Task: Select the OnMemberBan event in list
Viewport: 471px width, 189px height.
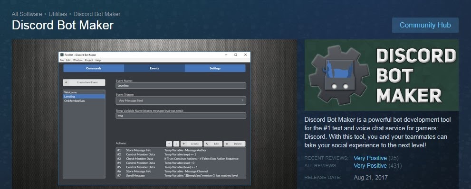Action: click(x=84, y=100)
